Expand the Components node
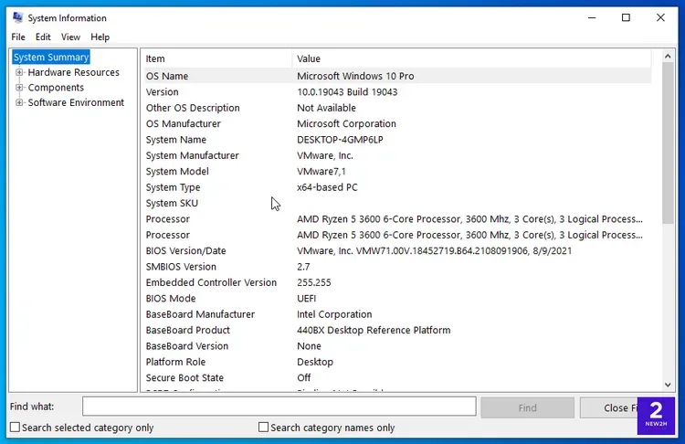The image size is (685, 444). click(19, 88)
